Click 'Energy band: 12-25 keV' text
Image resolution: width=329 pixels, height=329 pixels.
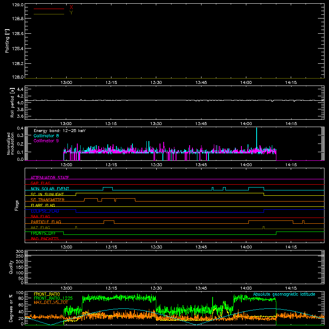pos(60,131)
